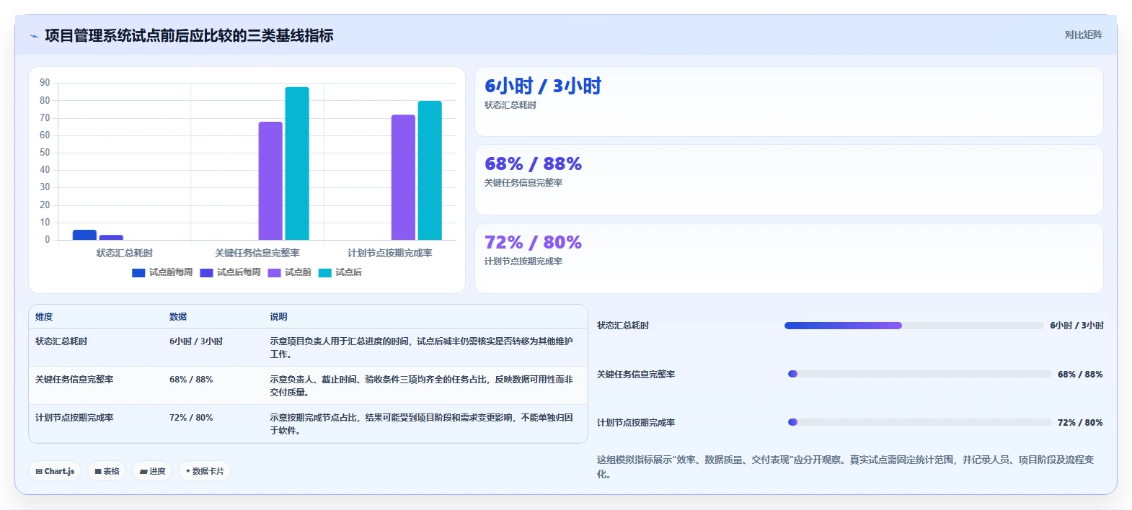
Task: Click x-axis label 计划节点按期完成率
Action: pyautogui.click(x=390, y=254)
